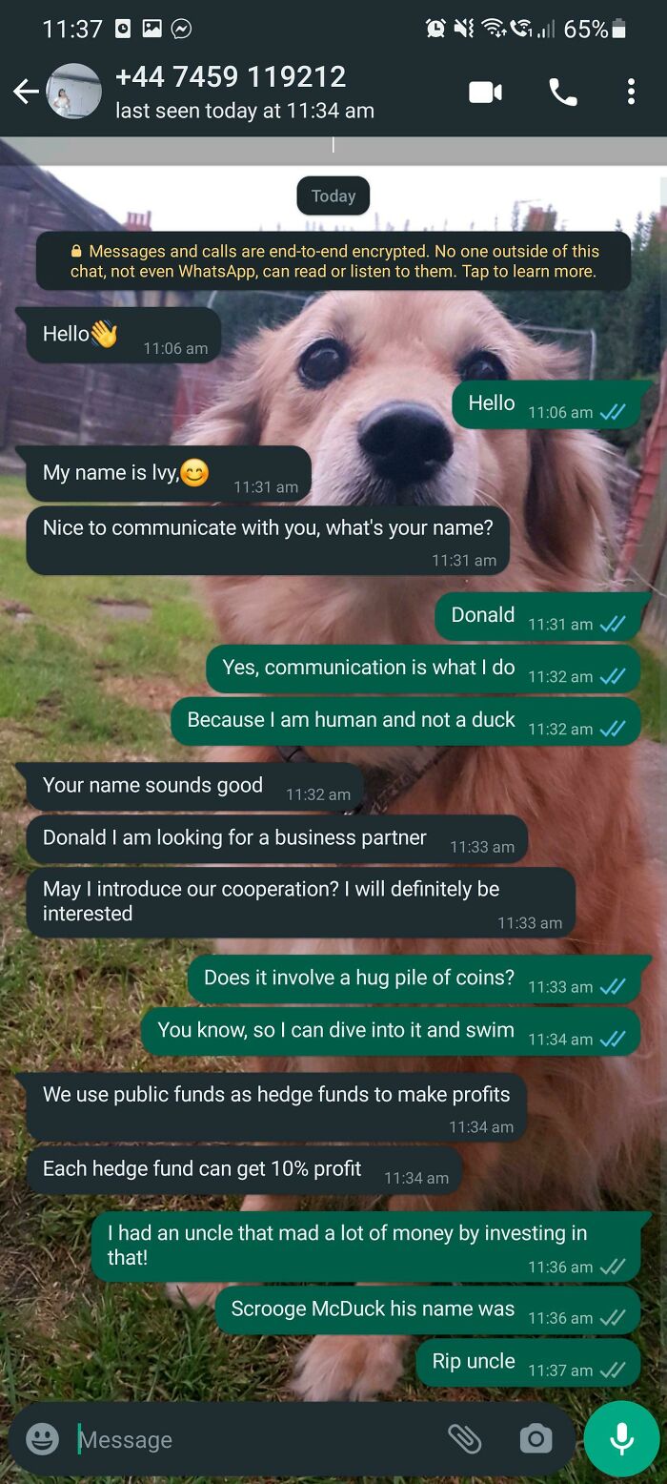667x1484 pixels.
Task: Start a video call with the contact
Action: (485, 92)
